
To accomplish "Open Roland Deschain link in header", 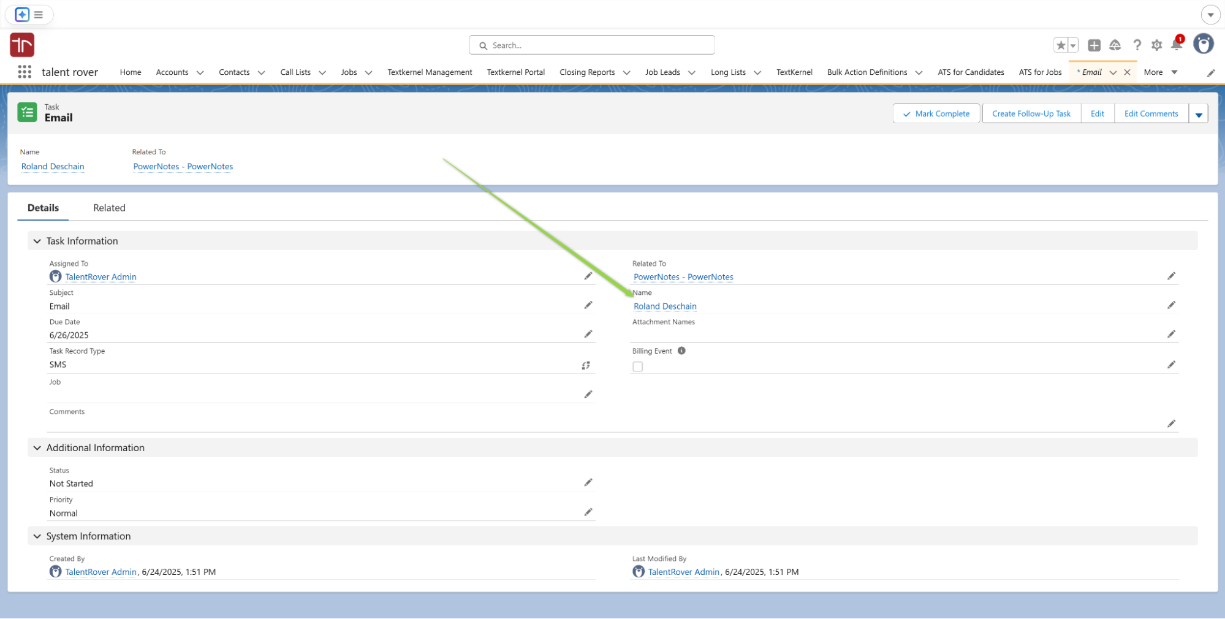I will pyautogui.click(x=53, y=167).
